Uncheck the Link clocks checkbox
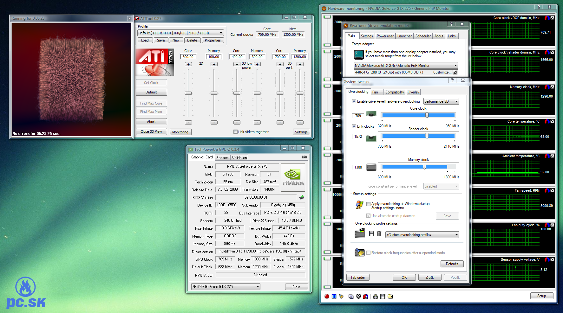 pyautogui.click(x=354, y=126)
